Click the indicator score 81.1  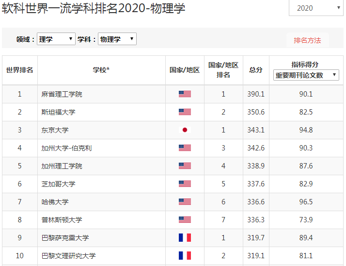pyautogui.click(x=306, y=256)
